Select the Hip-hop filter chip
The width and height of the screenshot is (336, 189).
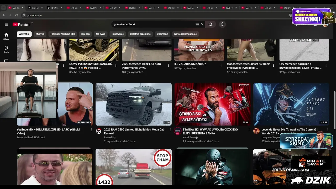(x=85, y=34)
